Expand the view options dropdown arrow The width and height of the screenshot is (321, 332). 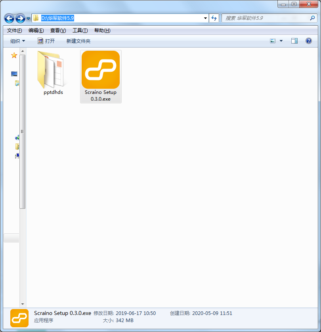point(281,41)
